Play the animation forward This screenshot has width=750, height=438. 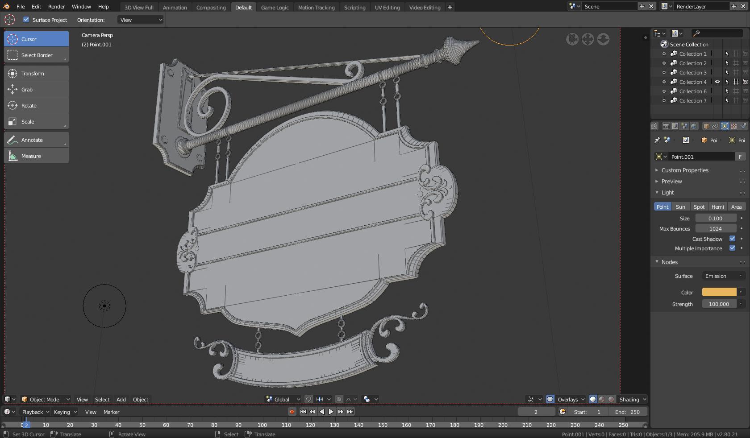coord(331,412)
